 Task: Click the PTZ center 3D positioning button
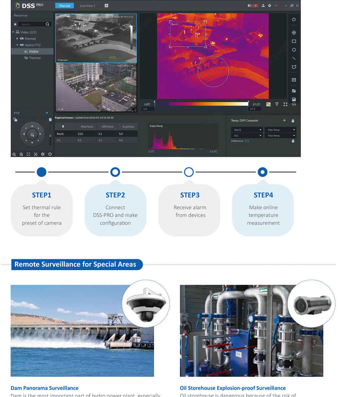pos(32,135)
